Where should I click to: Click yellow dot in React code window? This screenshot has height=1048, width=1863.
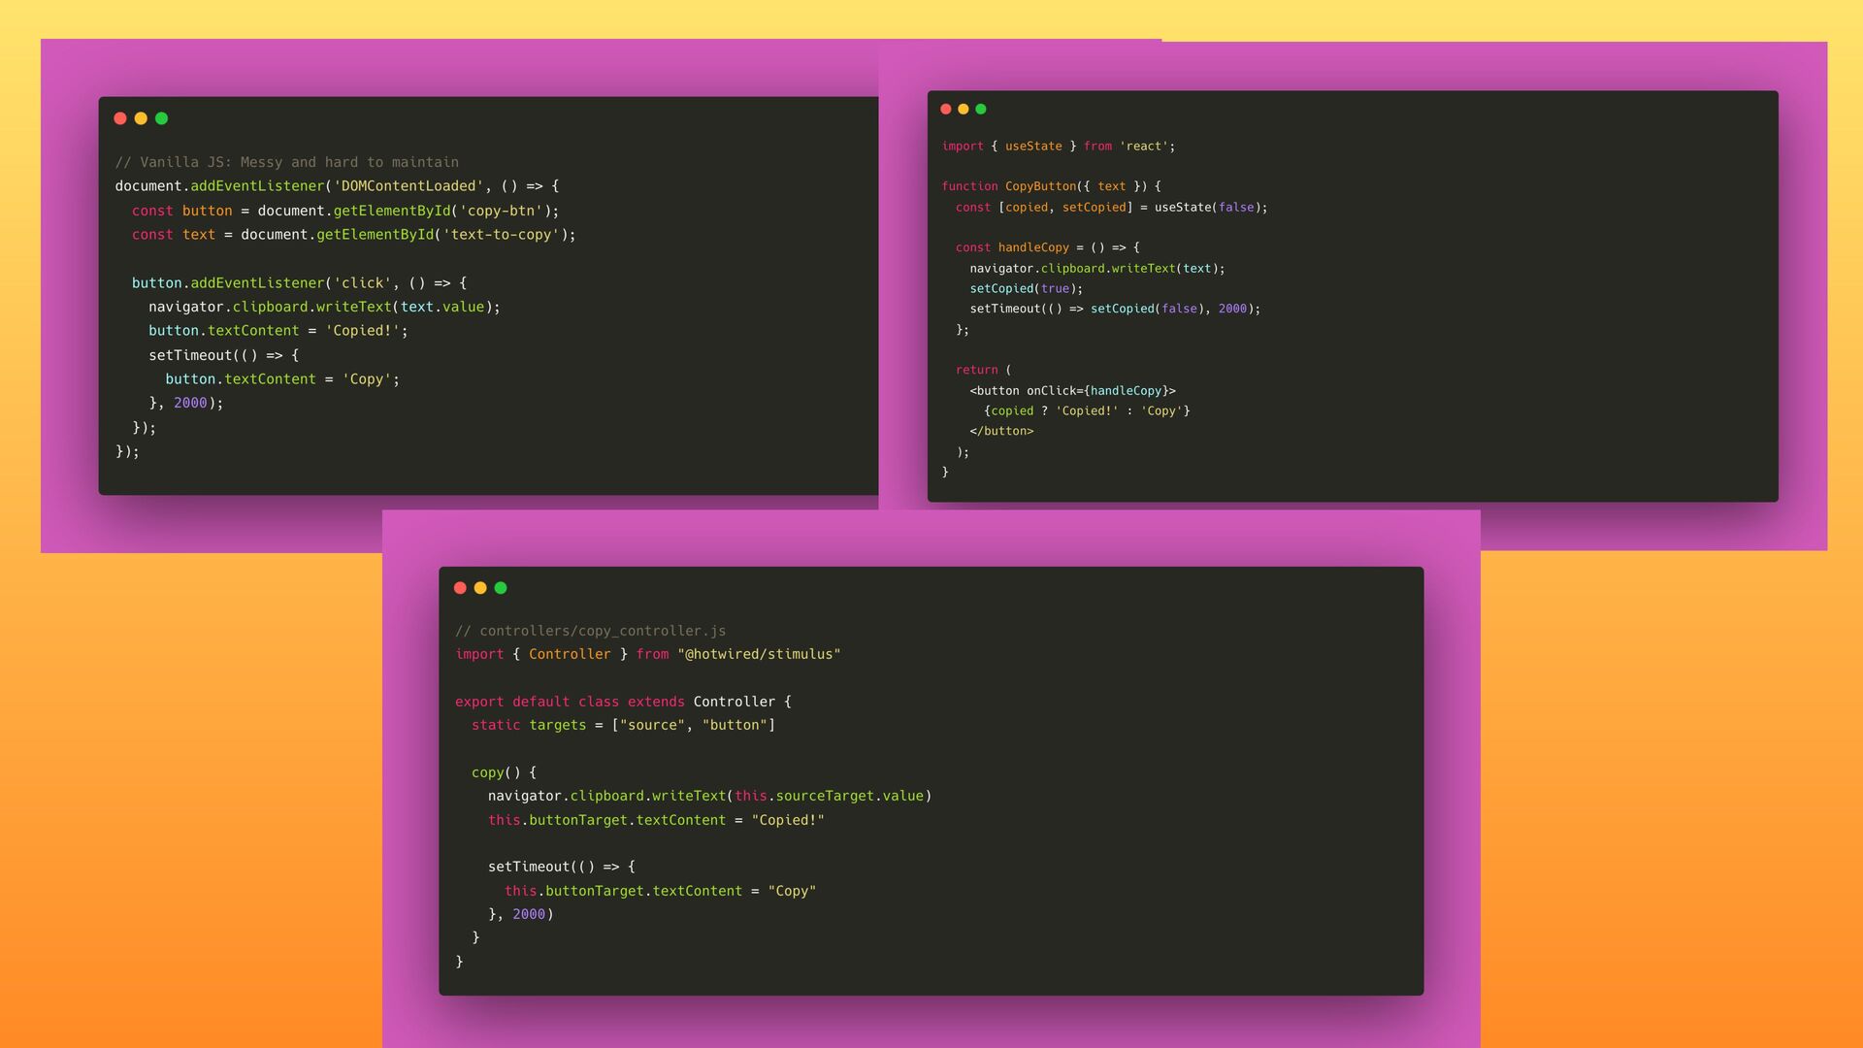pos(964,110)
